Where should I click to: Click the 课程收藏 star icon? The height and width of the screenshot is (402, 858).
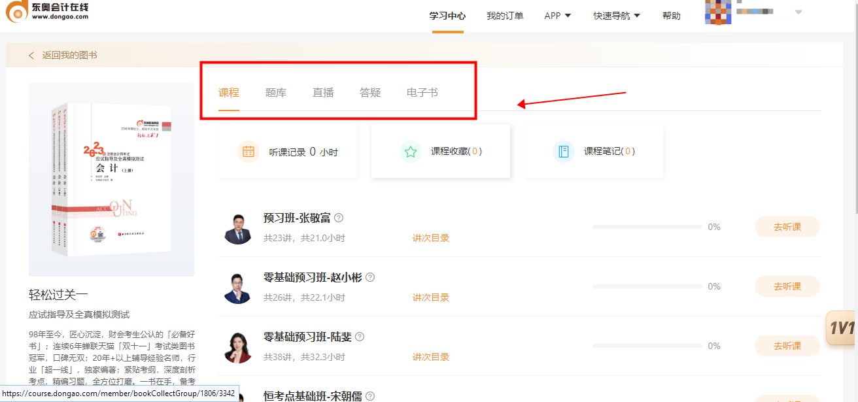(x=411, y=152)
